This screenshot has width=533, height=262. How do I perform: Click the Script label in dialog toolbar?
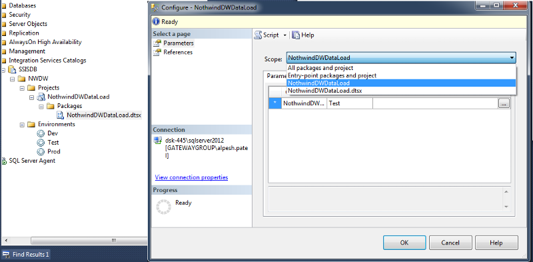pyautogui.click(x=271, y=35)
